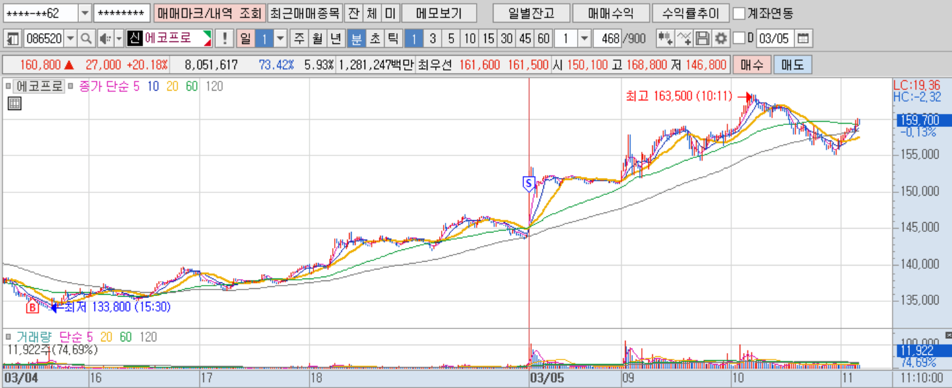Open the daily period dropdown next to 일 1
The height and width of the screenshot is (388, 952).
(x=280, y=39)
